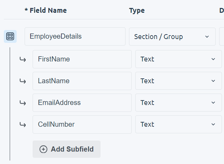This screenshot has height=164, width=224.
Task: Click the partially visible field right of Section / Group
Action: click(222, 37)
